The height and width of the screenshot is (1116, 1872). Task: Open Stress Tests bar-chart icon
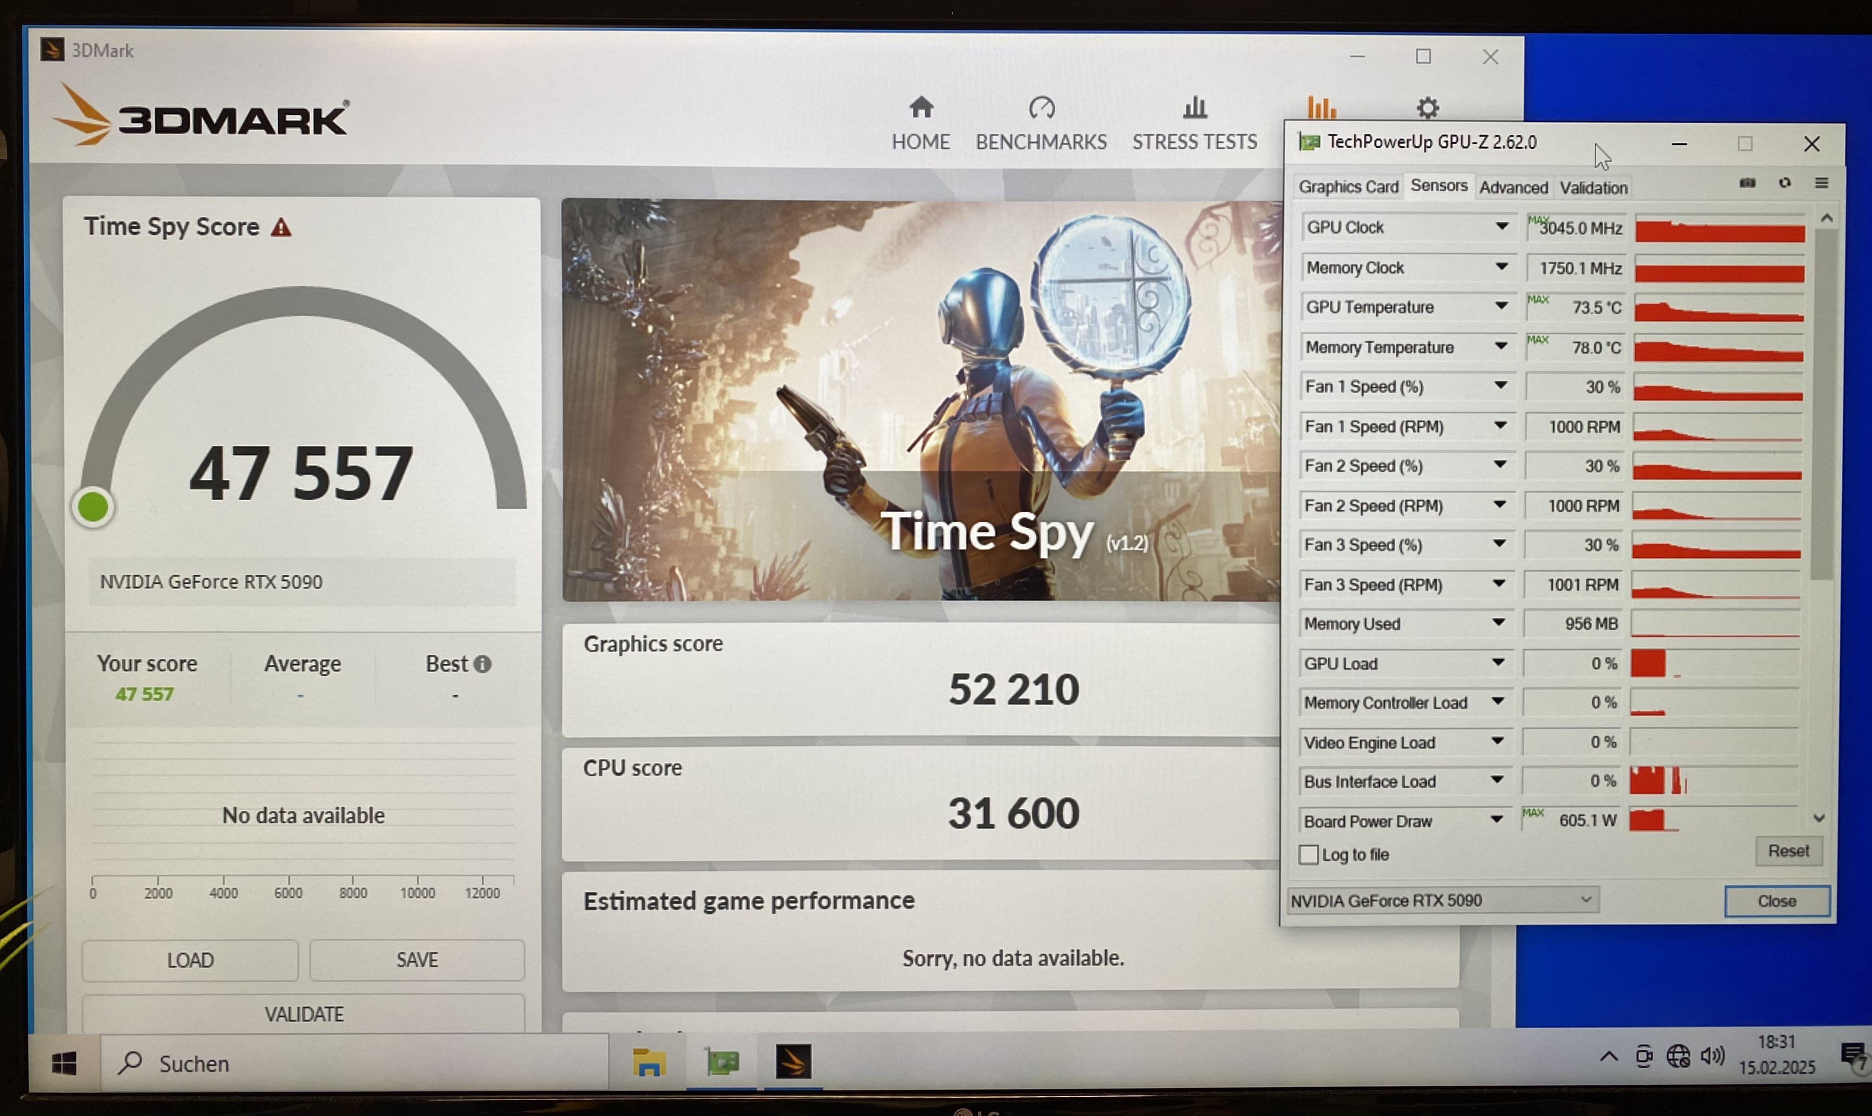click(1194, 108)
